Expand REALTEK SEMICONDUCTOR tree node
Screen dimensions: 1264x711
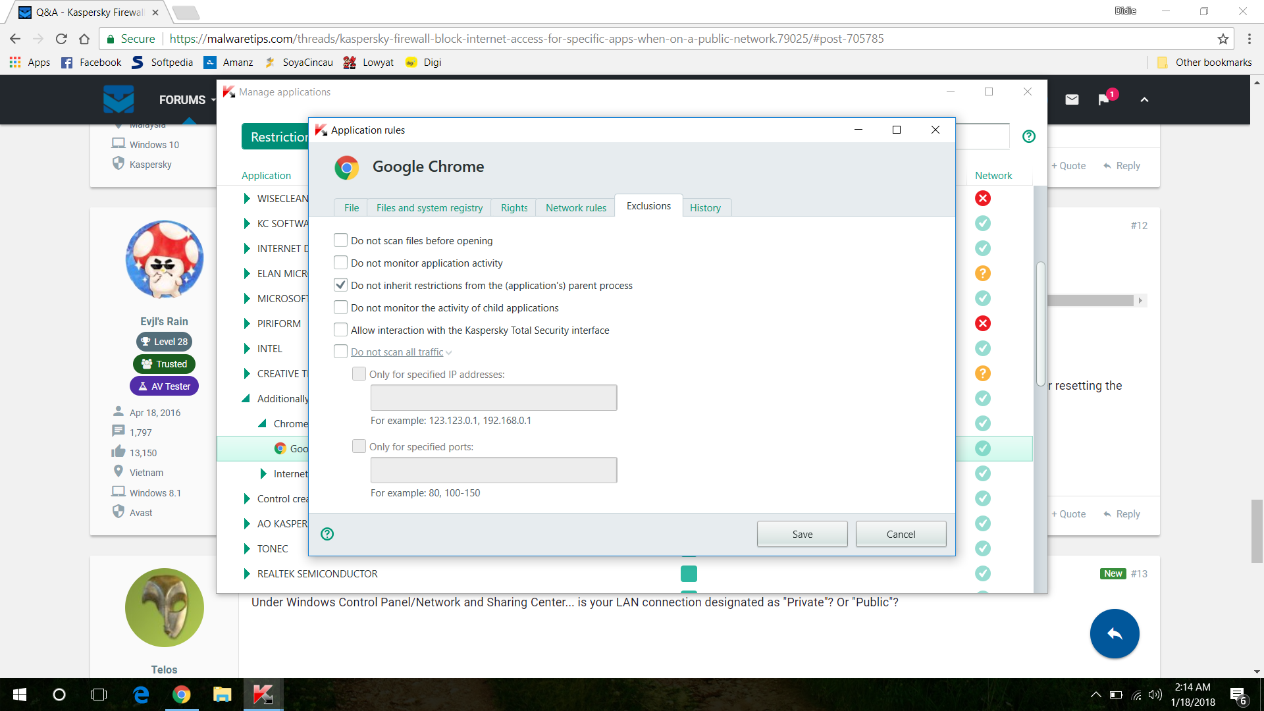point(247,573)
